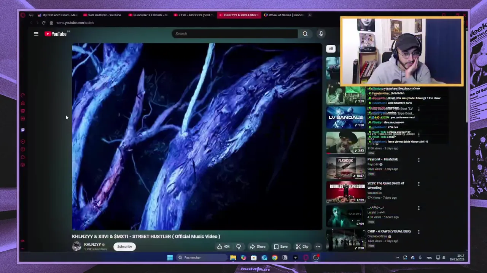Open the KHLNZYY channel name link
The height and width of the screenshot is (273, 487).
(92, 245)
